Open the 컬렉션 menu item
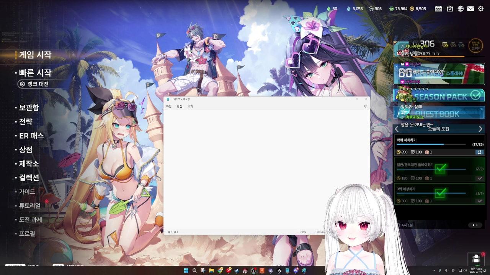This screenshot has height=275, width=490. point(29,178)
